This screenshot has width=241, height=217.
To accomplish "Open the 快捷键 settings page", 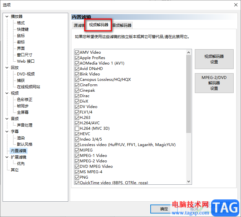I will tap(23, 29).
